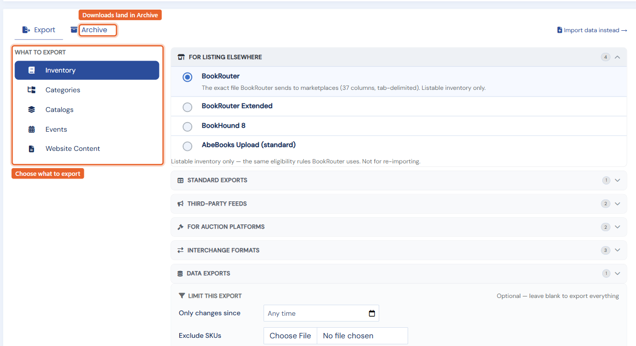Click the 'Only changes since' date field
This screenshot has height=346, width=636.
click(321, 313)
